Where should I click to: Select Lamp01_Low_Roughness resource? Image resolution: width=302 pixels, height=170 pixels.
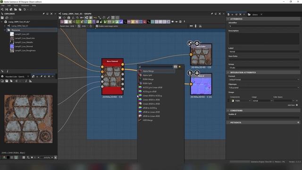(x=25, y=51)
